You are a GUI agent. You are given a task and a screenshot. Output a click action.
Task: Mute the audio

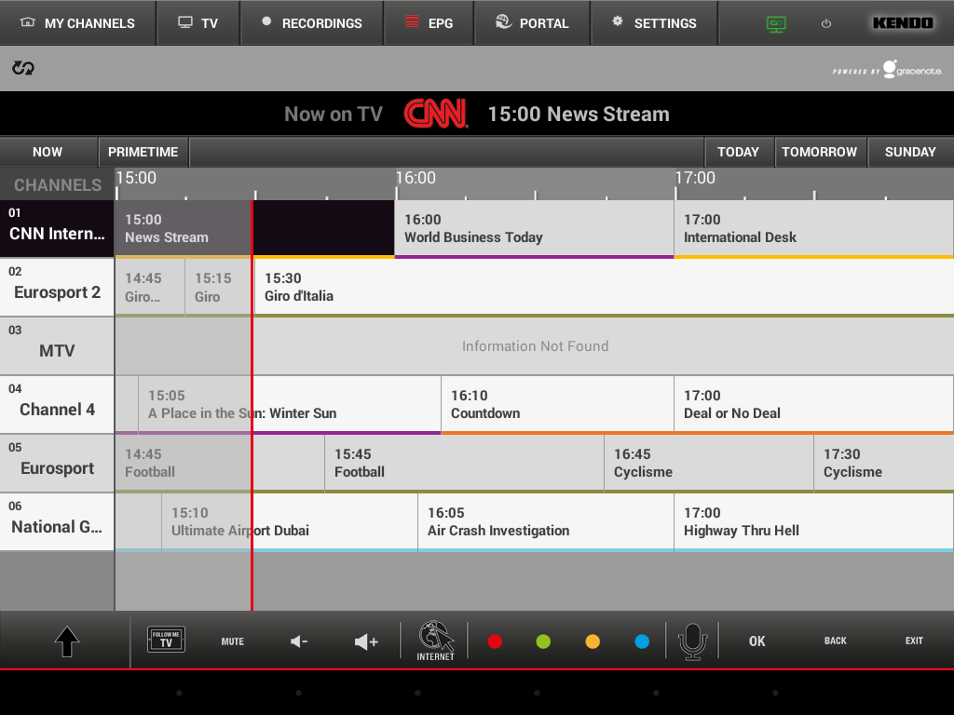[x=232, y=641]
